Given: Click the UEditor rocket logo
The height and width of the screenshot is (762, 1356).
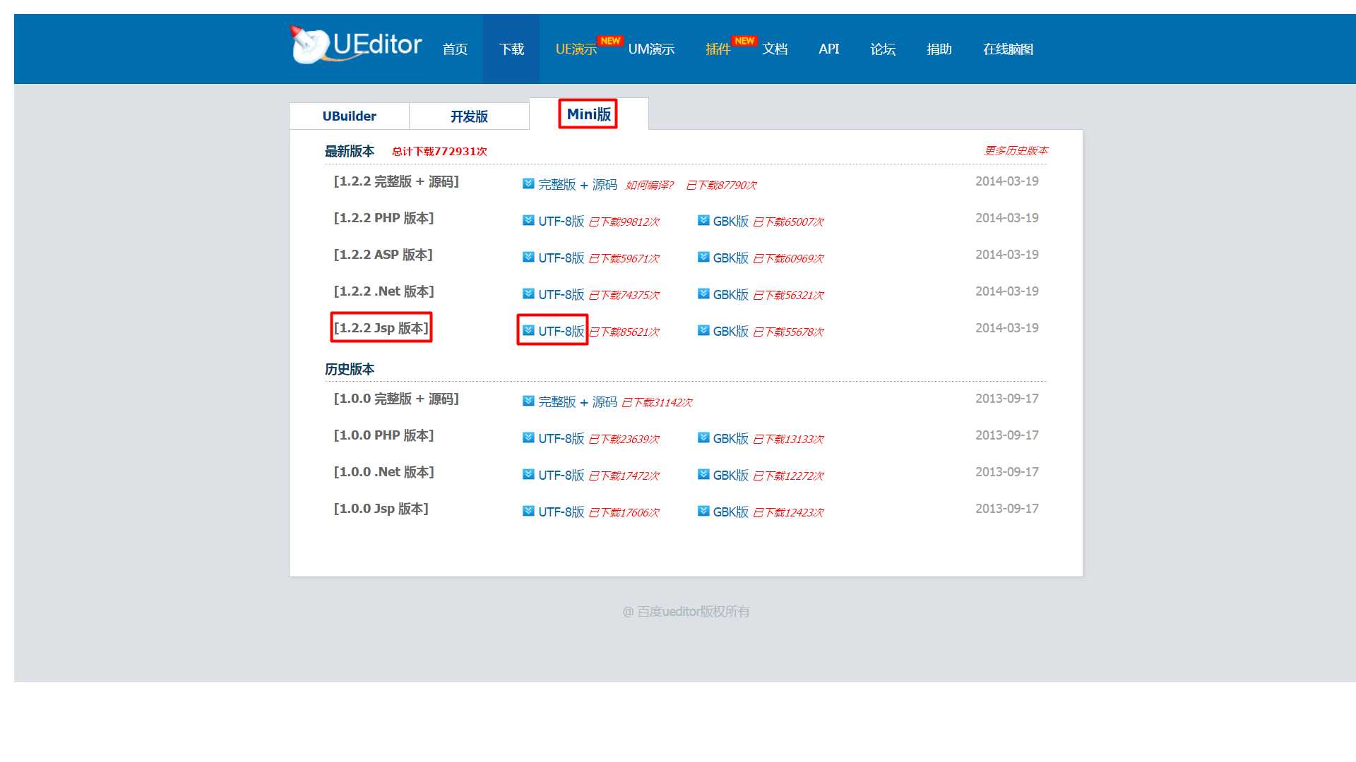Looking at the screenshot, I should point(356,45).
